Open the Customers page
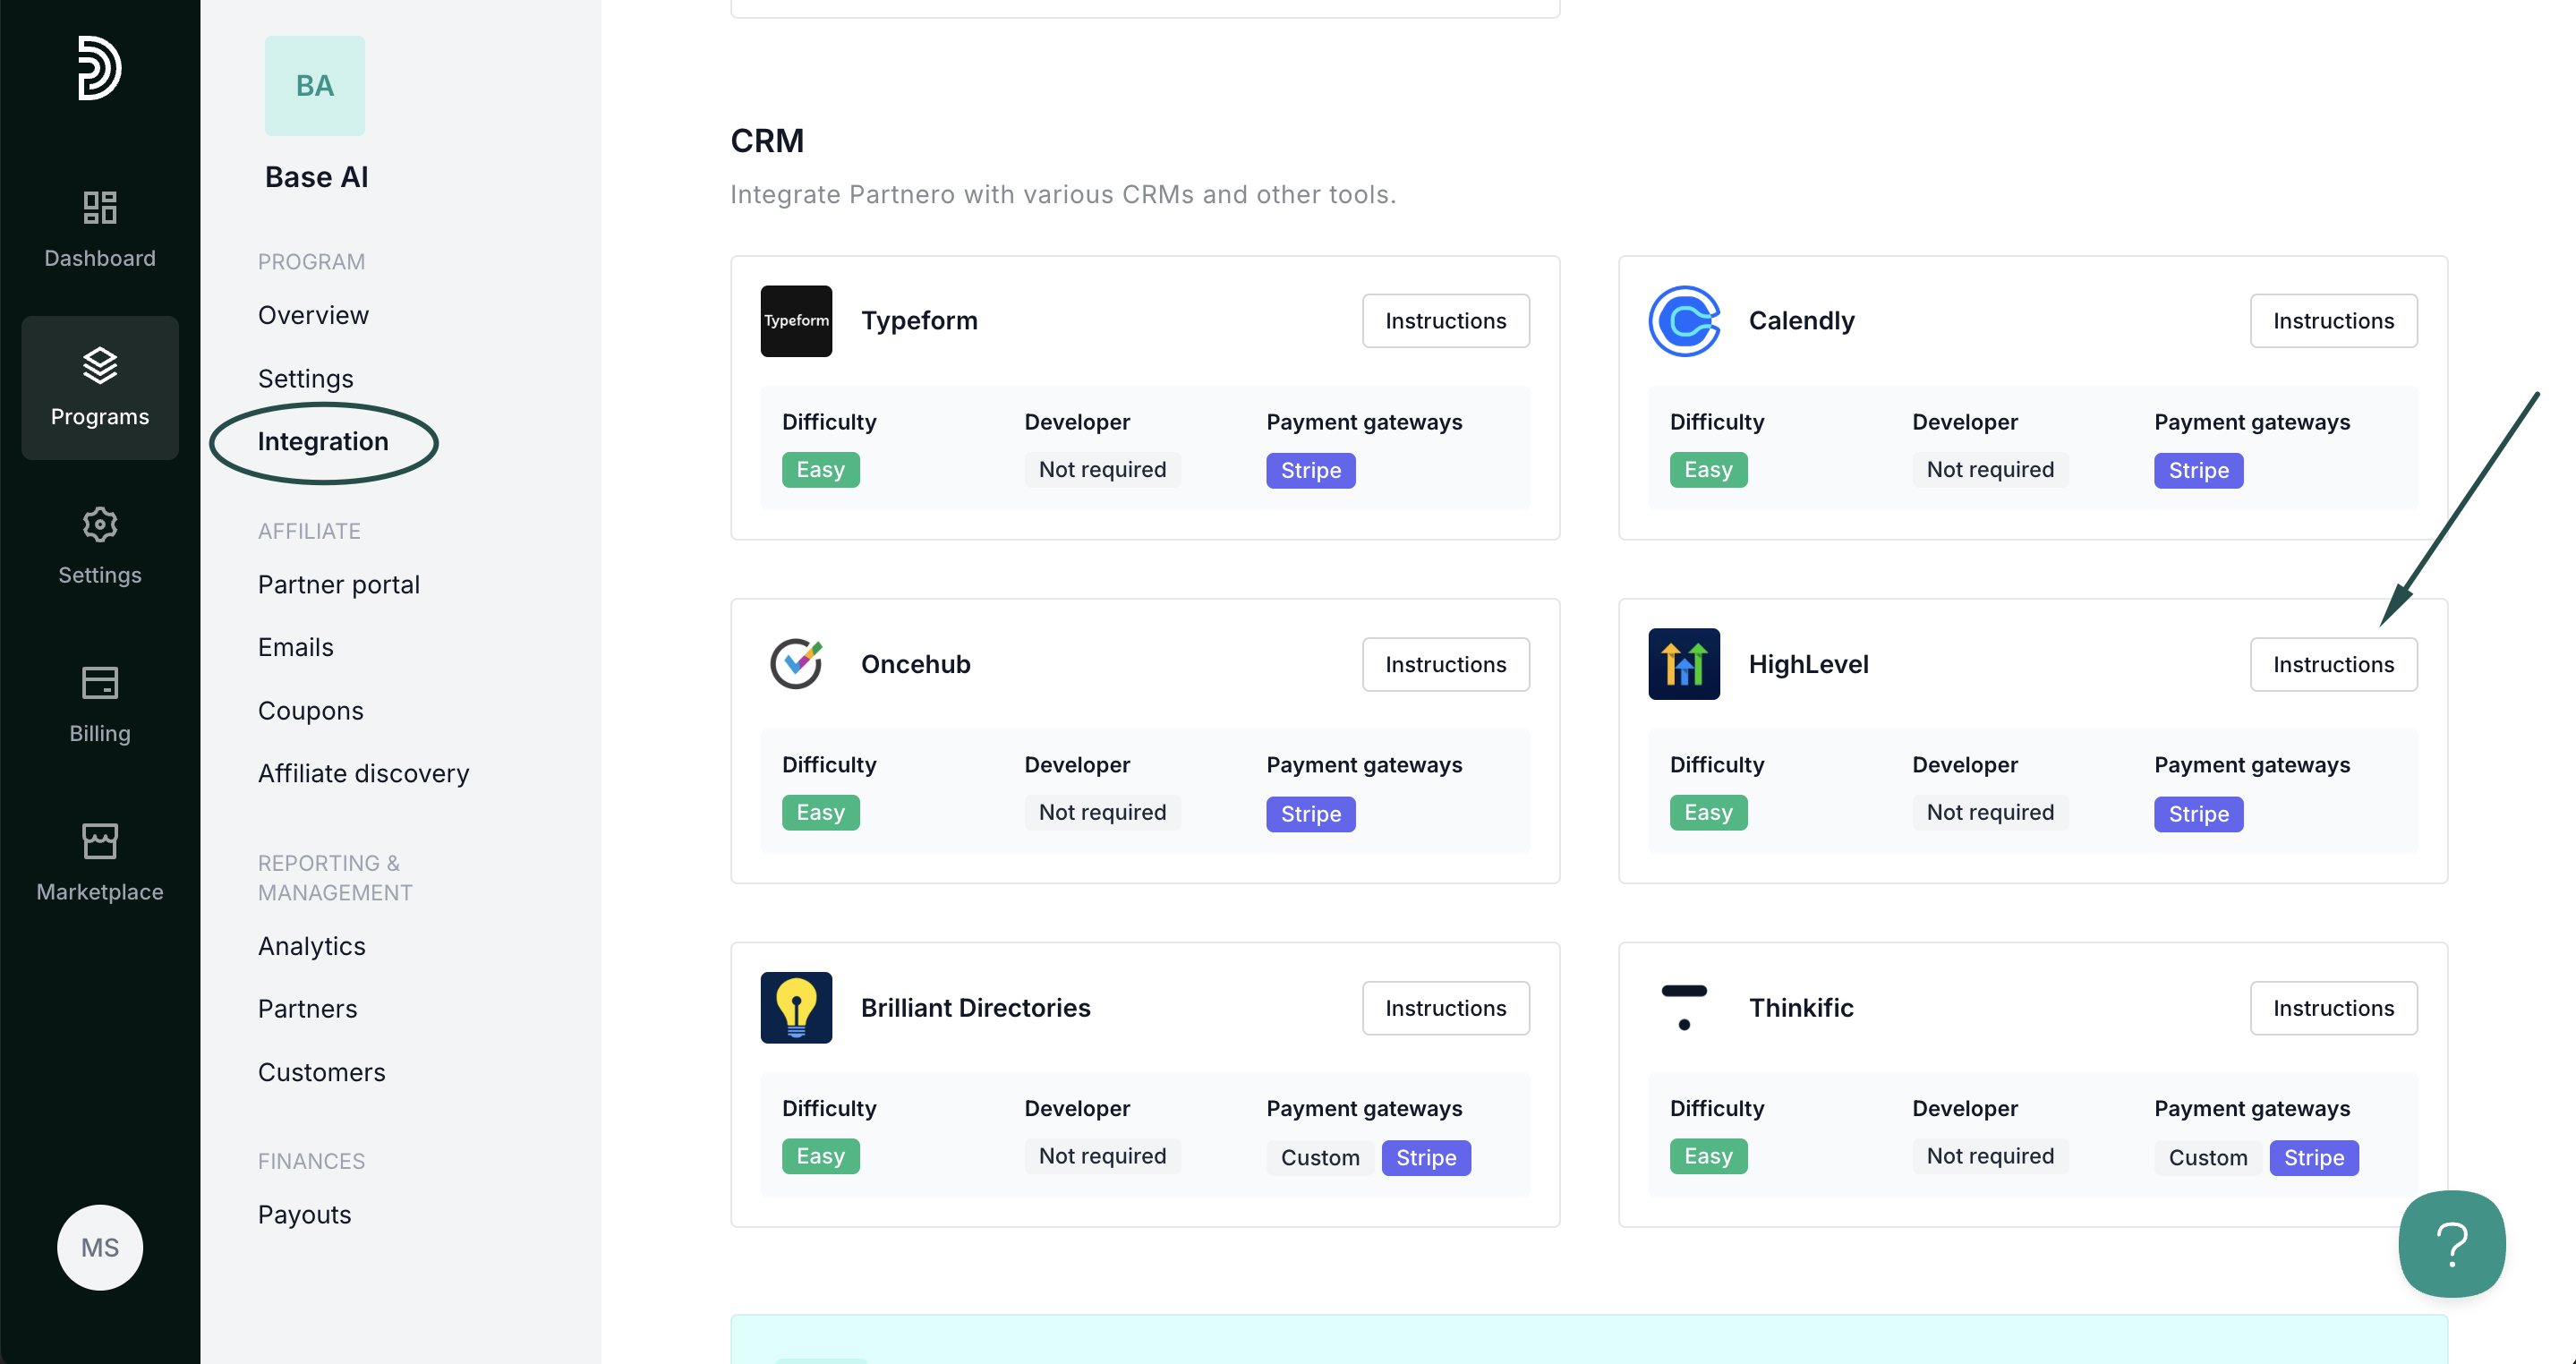Viewport: 2576px width, 1364px height. [x=322, y=1072]
